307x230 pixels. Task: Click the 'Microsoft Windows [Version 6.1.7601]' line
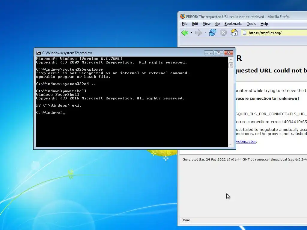click(x=79, y=59)
